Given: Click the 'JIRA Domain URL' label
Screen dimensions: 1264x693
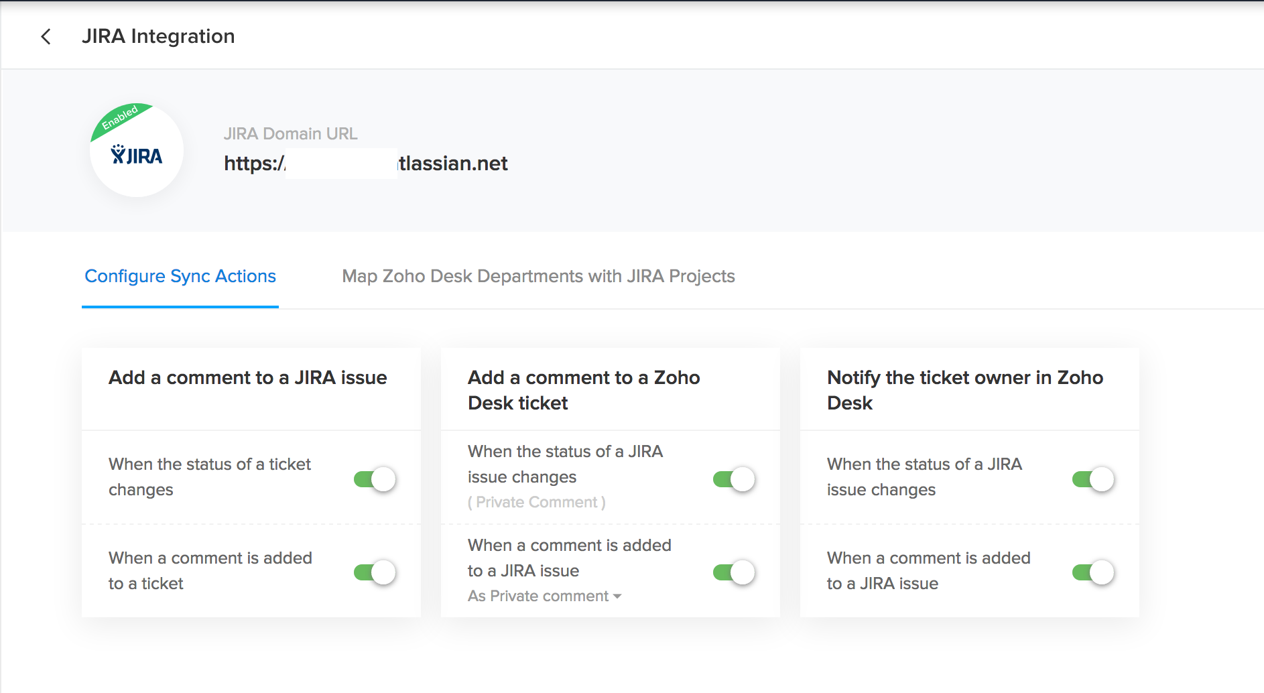Looking at the screenshot, I should [291, 133].
